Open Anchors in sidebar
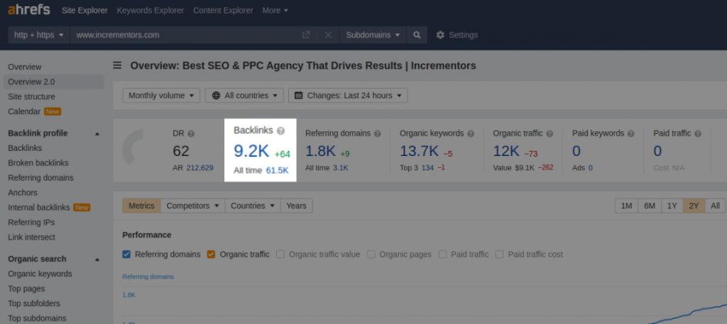 22,192
